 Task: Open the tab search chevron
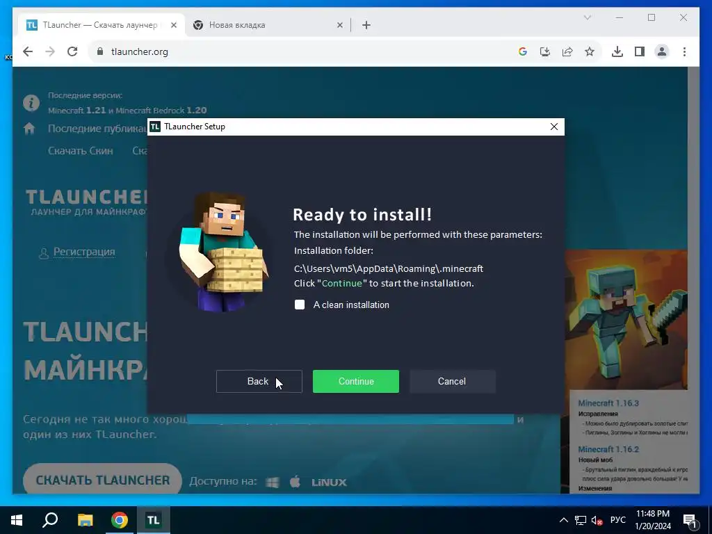point(587,17)
